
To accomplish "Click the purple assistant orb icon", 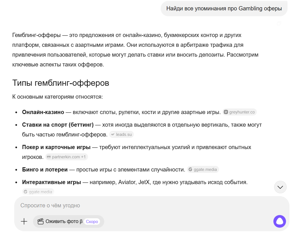I will [x=279, y=221].
